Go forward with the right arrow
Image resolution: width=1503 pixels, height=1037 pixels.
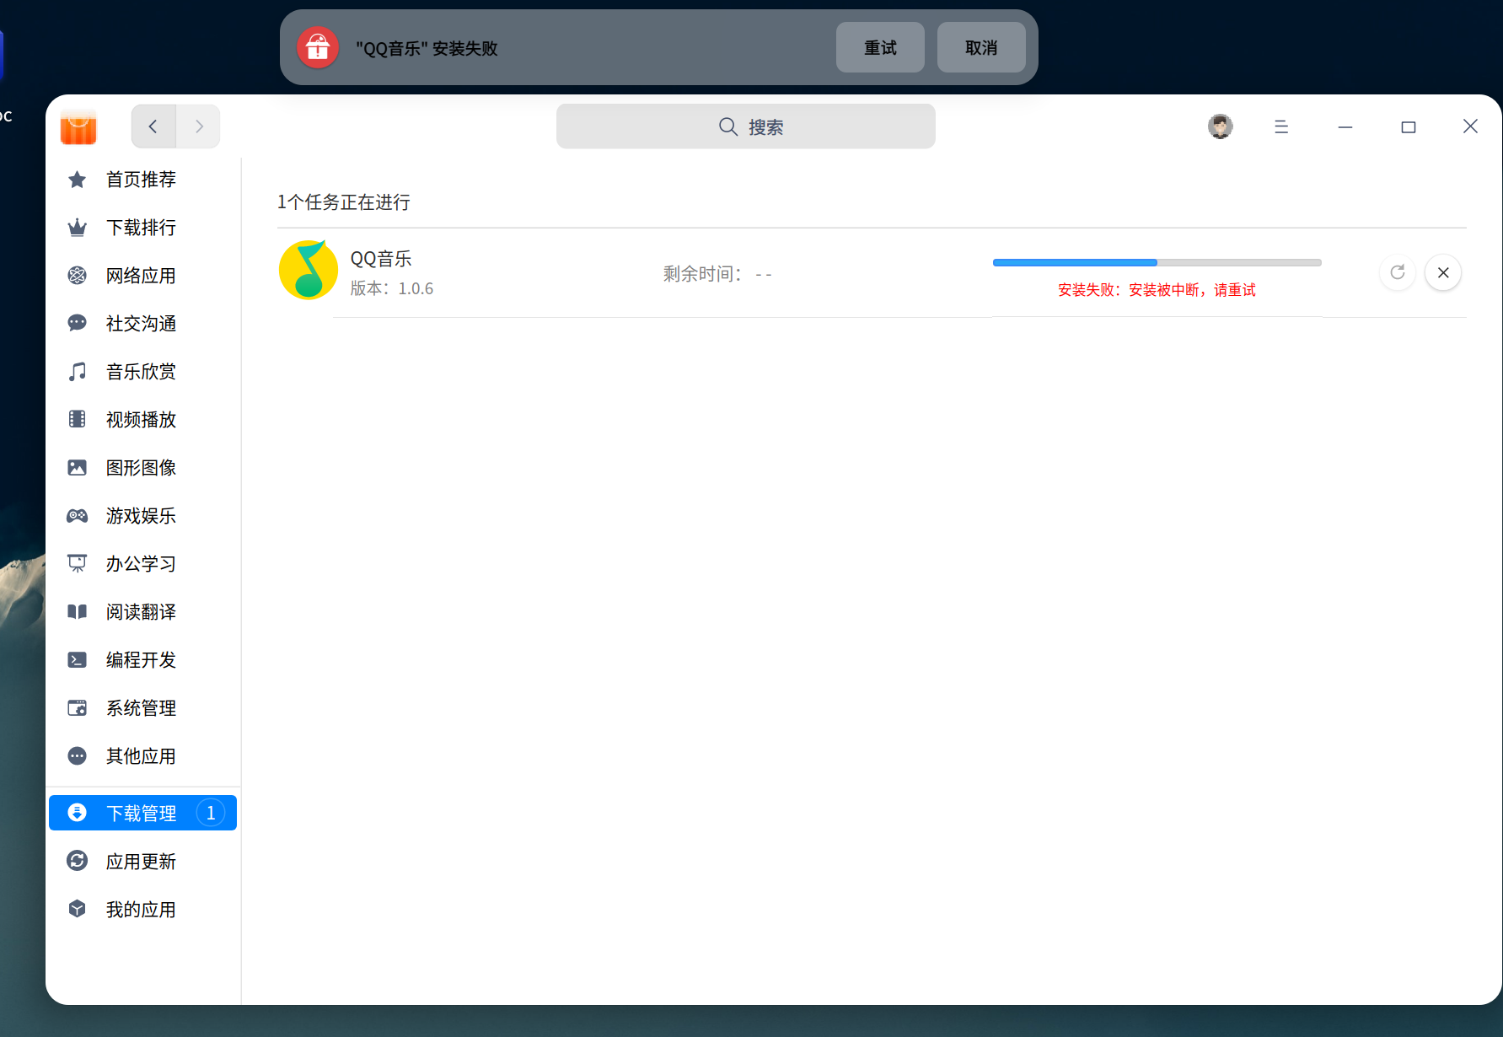pyautogui.click(x=199, y=126)
